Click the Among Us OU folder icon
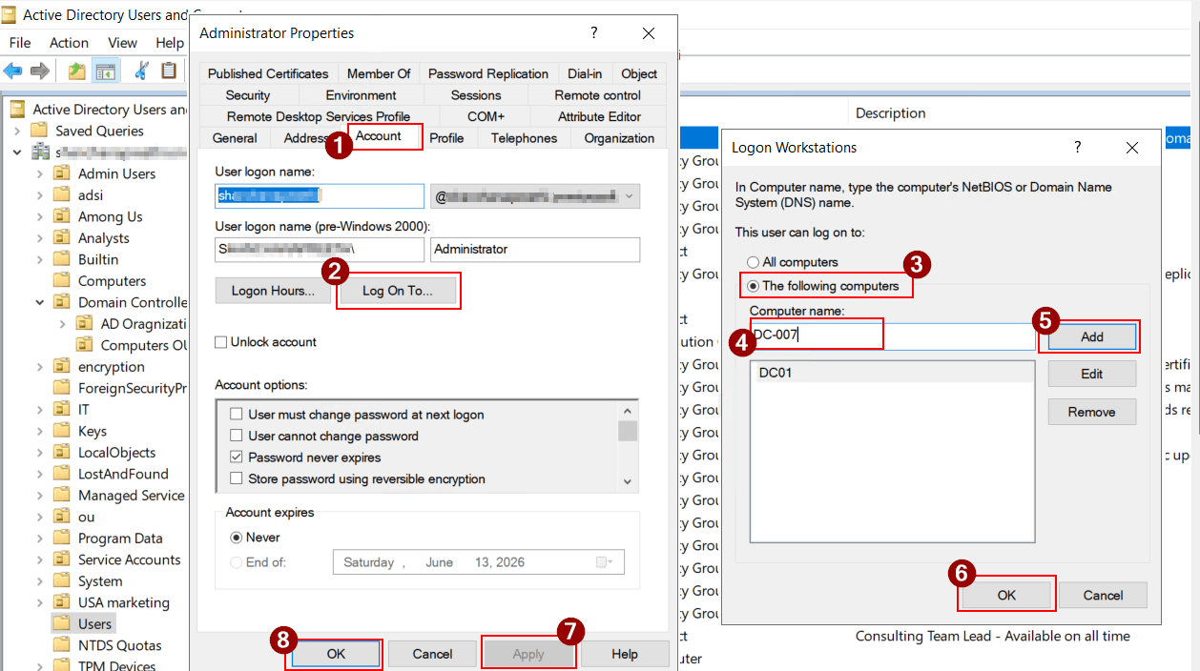Image resolution: width=1200 pixels, height=671 pixels. [x=62, y=216]
